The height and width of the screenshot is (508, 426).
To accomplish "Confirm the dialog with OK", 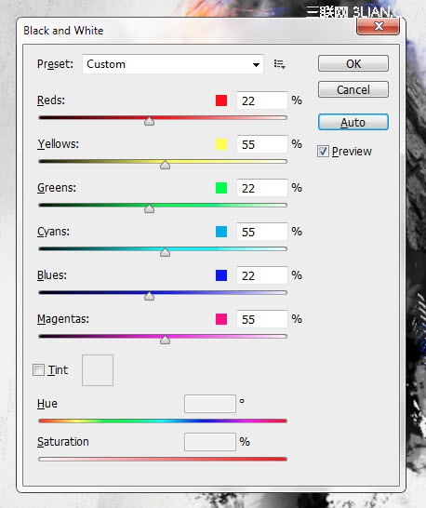I will click(353, 63).
